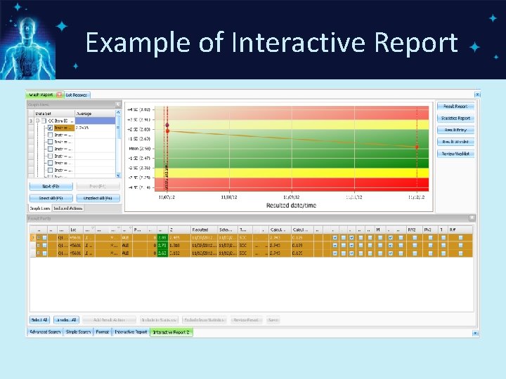This screenshot has height=379, width=506.
Task: Sort by the Resulted column header
Action: tap(204, 230)
